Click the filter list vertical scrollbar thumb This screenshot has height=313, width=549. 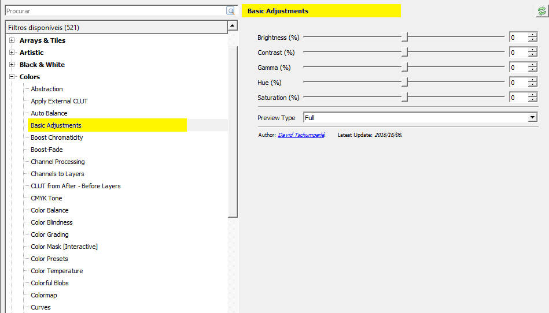tap(233, 131)
